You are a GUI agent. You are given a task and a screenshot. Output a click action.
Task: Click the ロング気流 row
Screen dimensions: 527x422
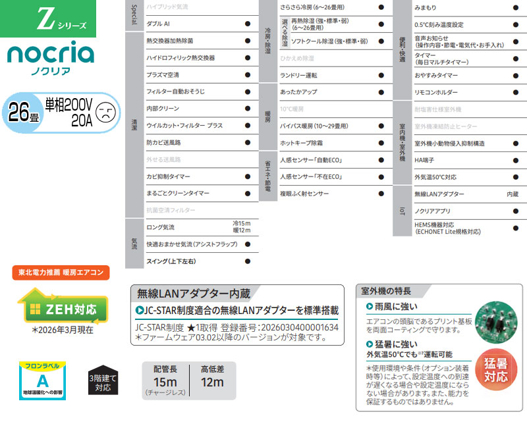coord(202,228)
